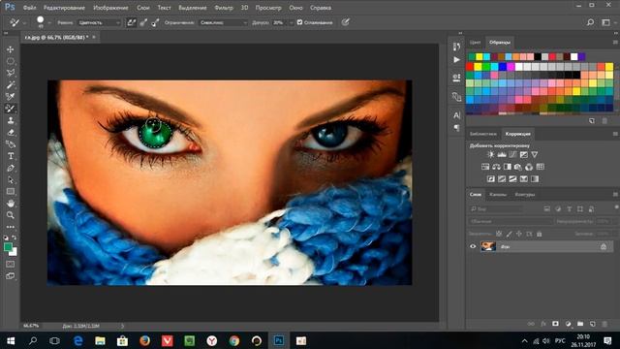Select the Magic Wand tool

11,84
